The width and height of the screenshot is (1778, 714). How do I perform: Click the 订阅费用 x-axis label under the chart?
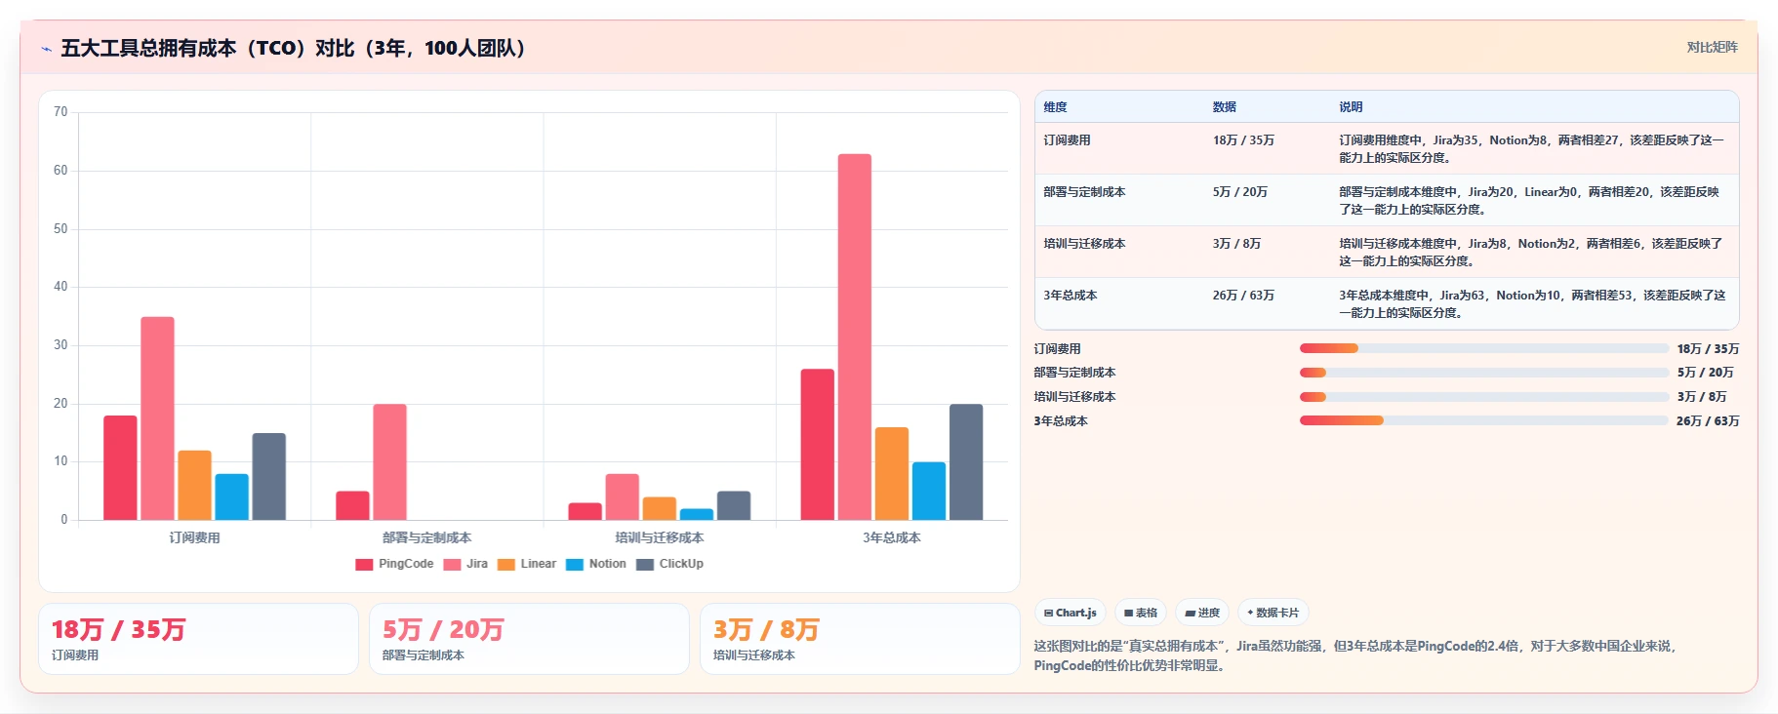point(194,537)
